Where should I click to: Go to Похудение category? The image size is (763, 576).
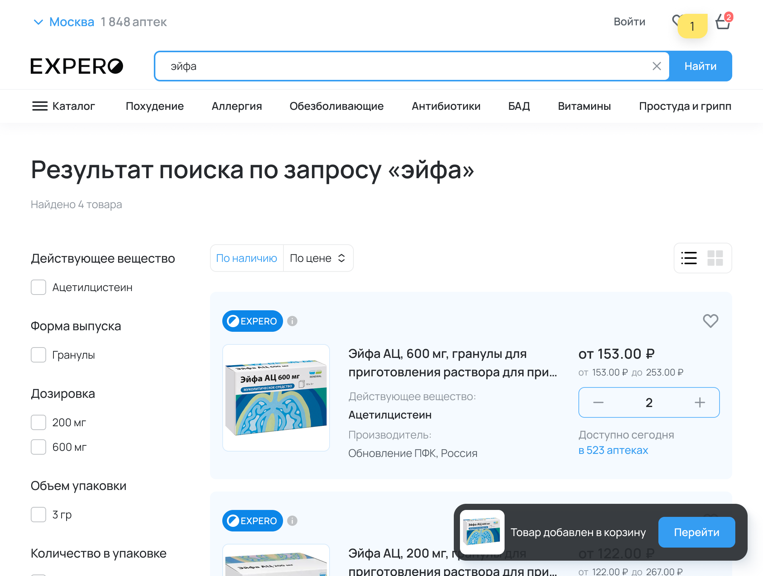pos(155,106)
